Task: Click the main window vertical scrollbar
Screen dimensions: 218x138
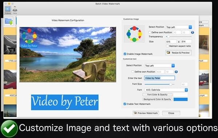Action: click(x=211, y=56)
